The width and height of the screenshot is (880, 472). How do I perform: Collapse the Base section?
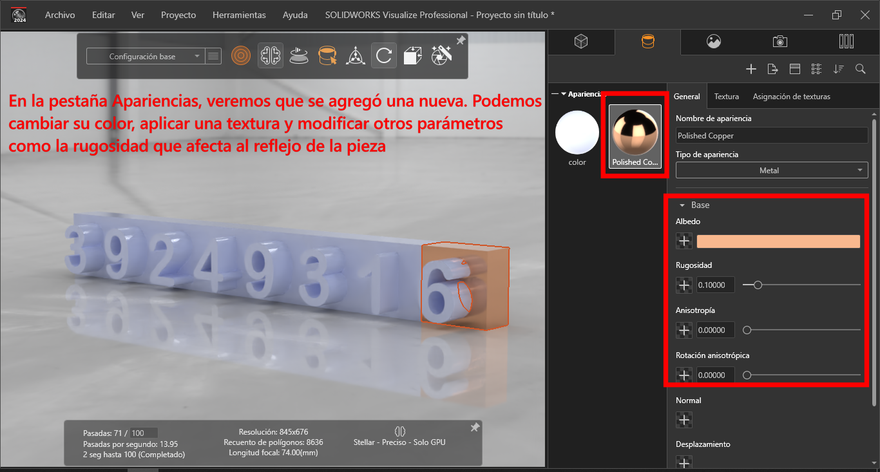[682, 205]
